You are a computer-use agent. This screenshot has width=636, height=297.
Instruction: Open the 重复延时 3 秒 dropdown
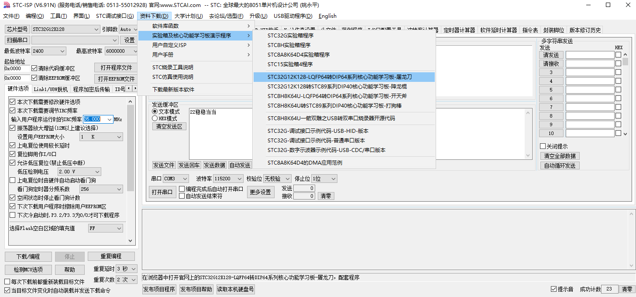[127, 269]
